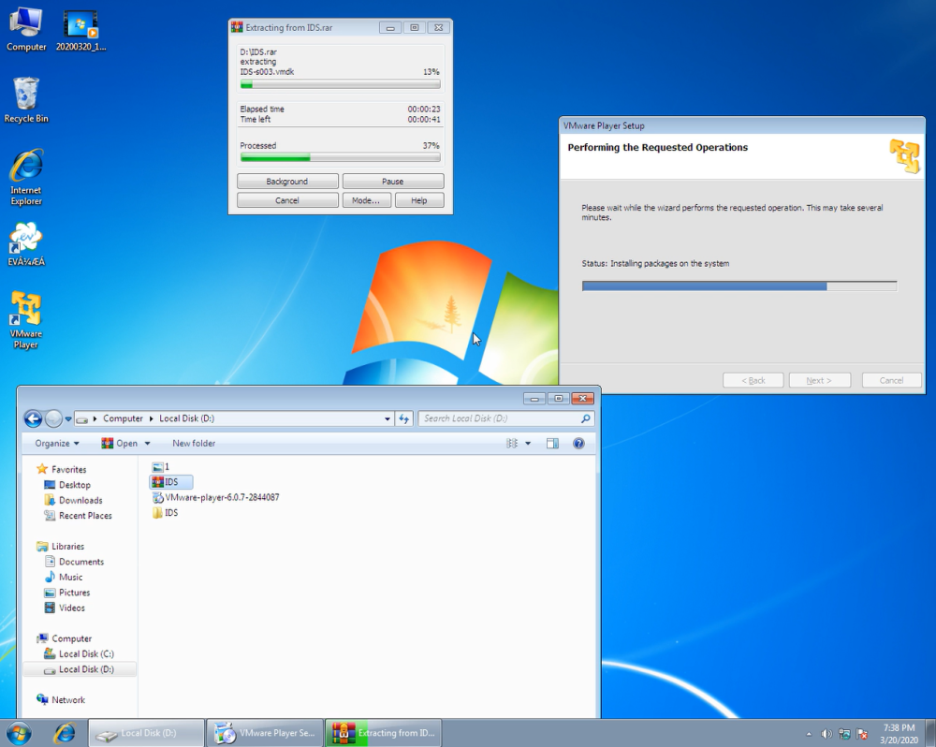Viewport: 936px width, 747px height.
Task: Click the VMware install progress bar
Action: (739, 286)
